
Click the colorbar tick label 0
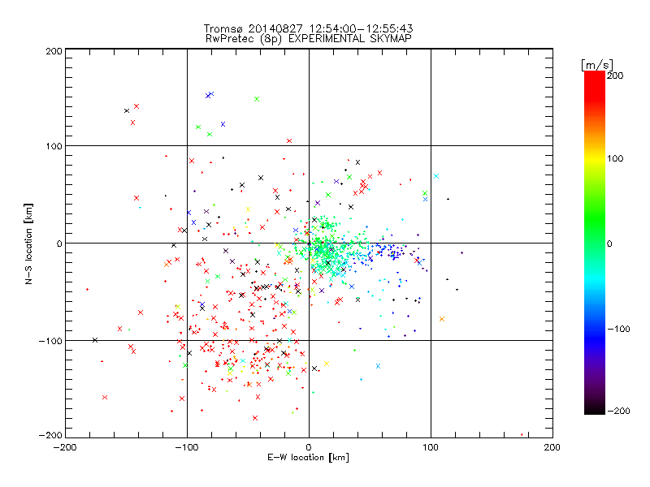click(x=609, y=243)
